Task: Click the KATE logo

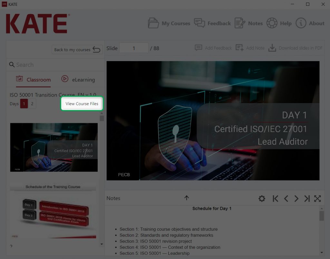Action: pyautogui.click(x=38, y=23)
